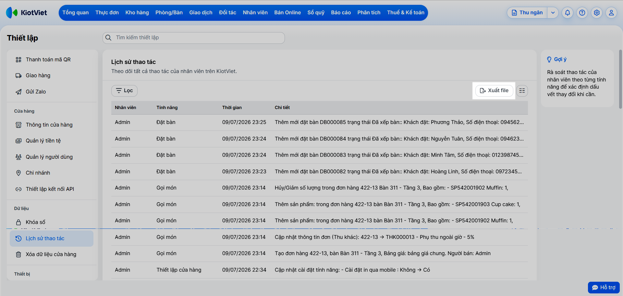623x296 pixels.
Task: Select Giao hàng settings item
Action: 52,76
